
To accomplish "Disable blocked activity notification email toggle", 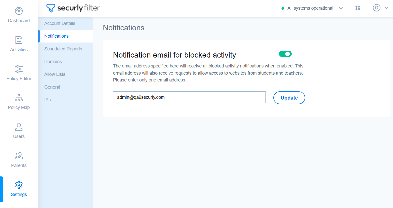I will click(285, 54).
